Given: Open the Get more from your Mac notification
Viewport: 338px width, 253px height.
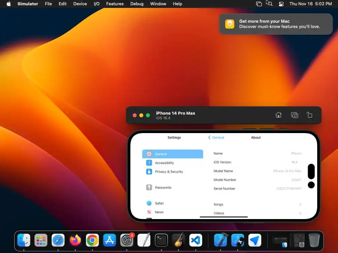Looking at the screenshot, I should pos(276,24).
